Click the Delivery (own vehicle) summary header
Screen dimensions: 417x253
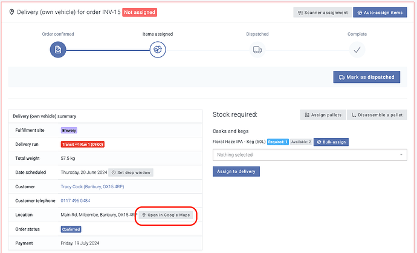click(x=44, y=116)
